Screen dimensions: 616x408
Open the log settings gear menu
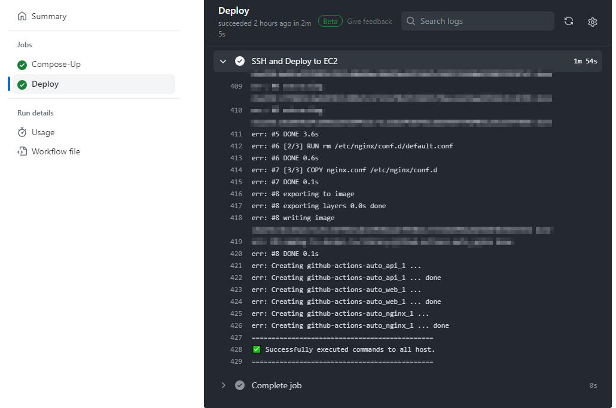pos(593,22)
